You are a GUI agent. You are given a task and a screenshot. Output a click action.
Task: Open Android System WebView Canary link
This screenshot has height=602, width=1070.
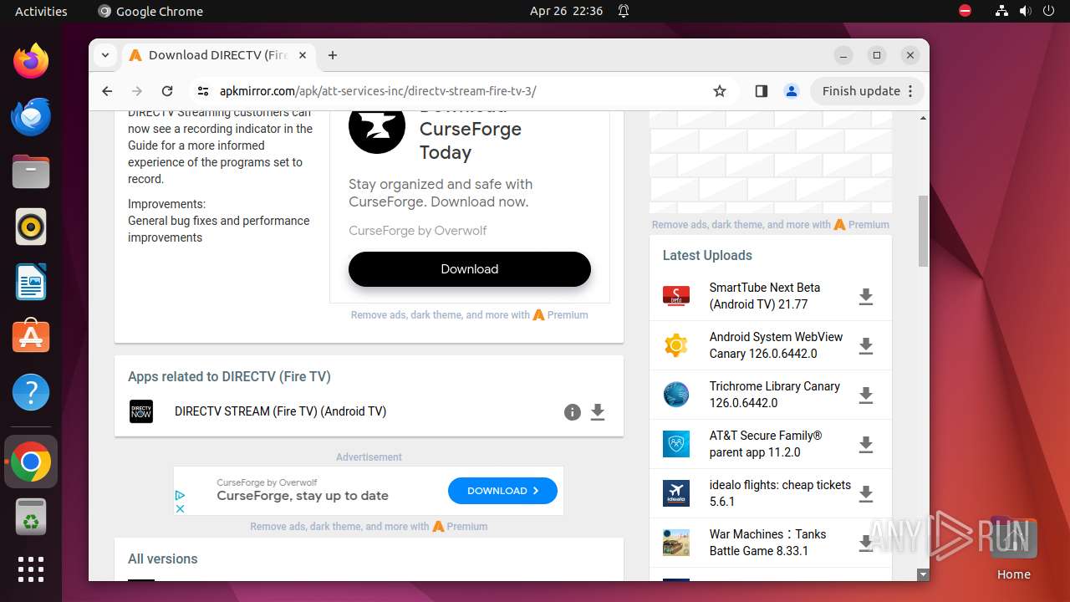[777, 345]
